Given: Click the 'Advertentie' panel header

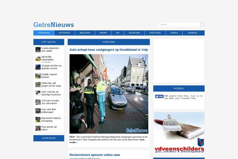Looking at the screenshot, I should click(49, 138).
